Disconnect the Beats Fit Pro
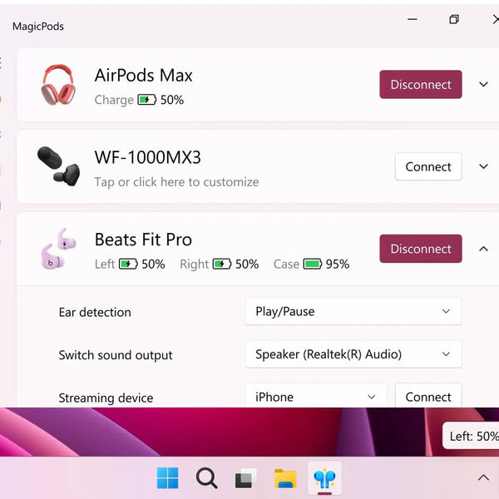 point(421,249)
